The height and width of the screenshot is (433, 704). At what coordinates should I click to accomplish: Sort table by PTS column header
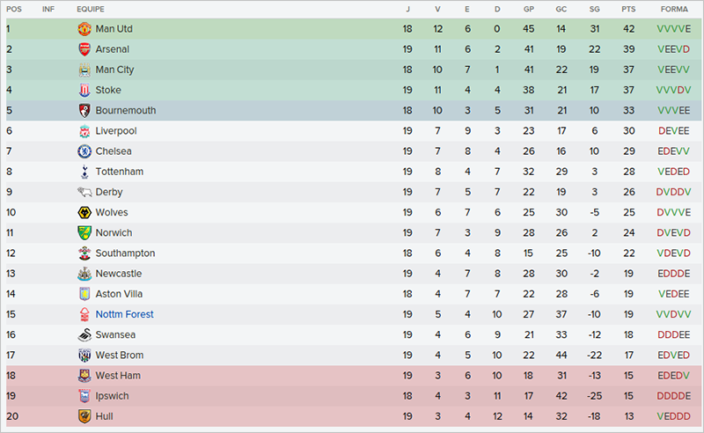point(627,9)
